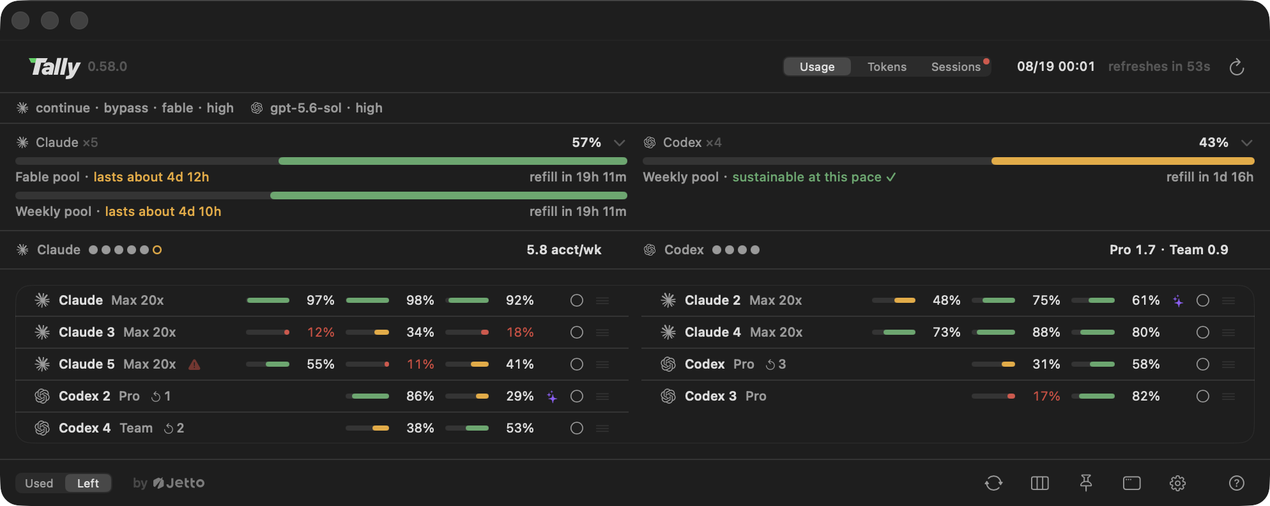Viewport: 1270px width, 506px height.
Task: Click the Claude account dots indicator
Action: pos(125,250)
